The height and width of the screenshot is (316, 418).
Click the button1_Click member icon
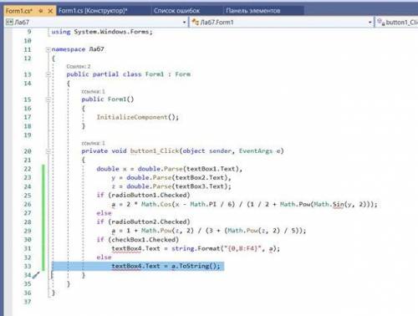(381, 22)
